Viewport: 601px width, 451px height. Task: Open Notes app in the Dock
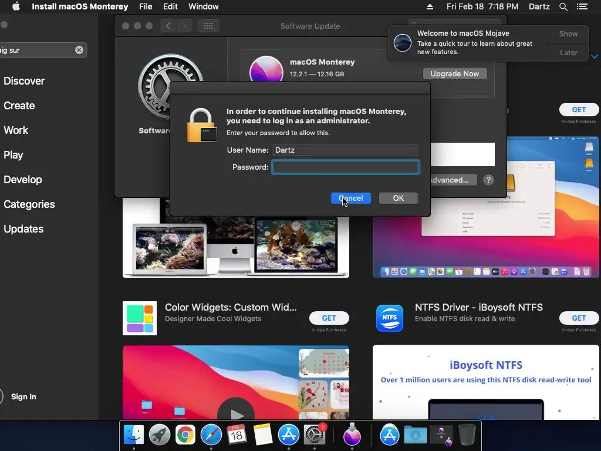click(262, 435)
